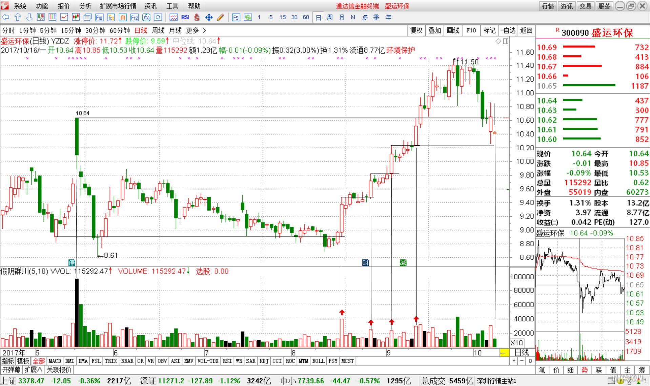The width and height of the screenshot is (650, 386).
Task: Open the 指标 indicator selector
Action: pos(8,361)
